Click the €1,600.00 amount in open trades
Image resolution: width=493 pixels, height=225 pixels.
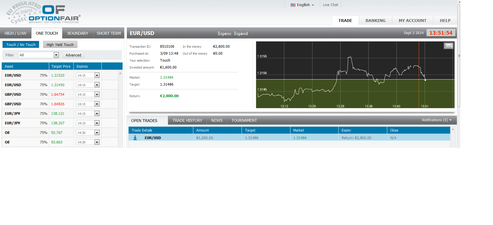point(205,138)
